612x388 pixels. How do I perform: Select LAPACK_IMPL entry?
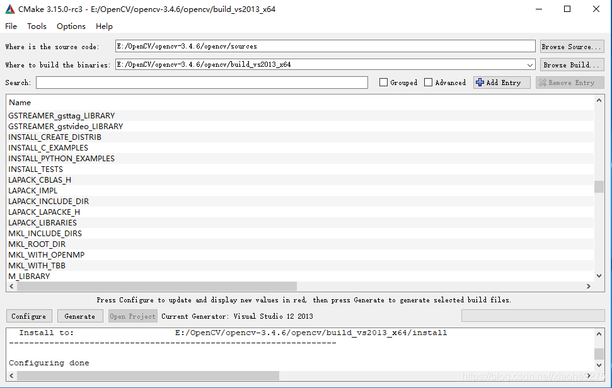coord(301,191)
